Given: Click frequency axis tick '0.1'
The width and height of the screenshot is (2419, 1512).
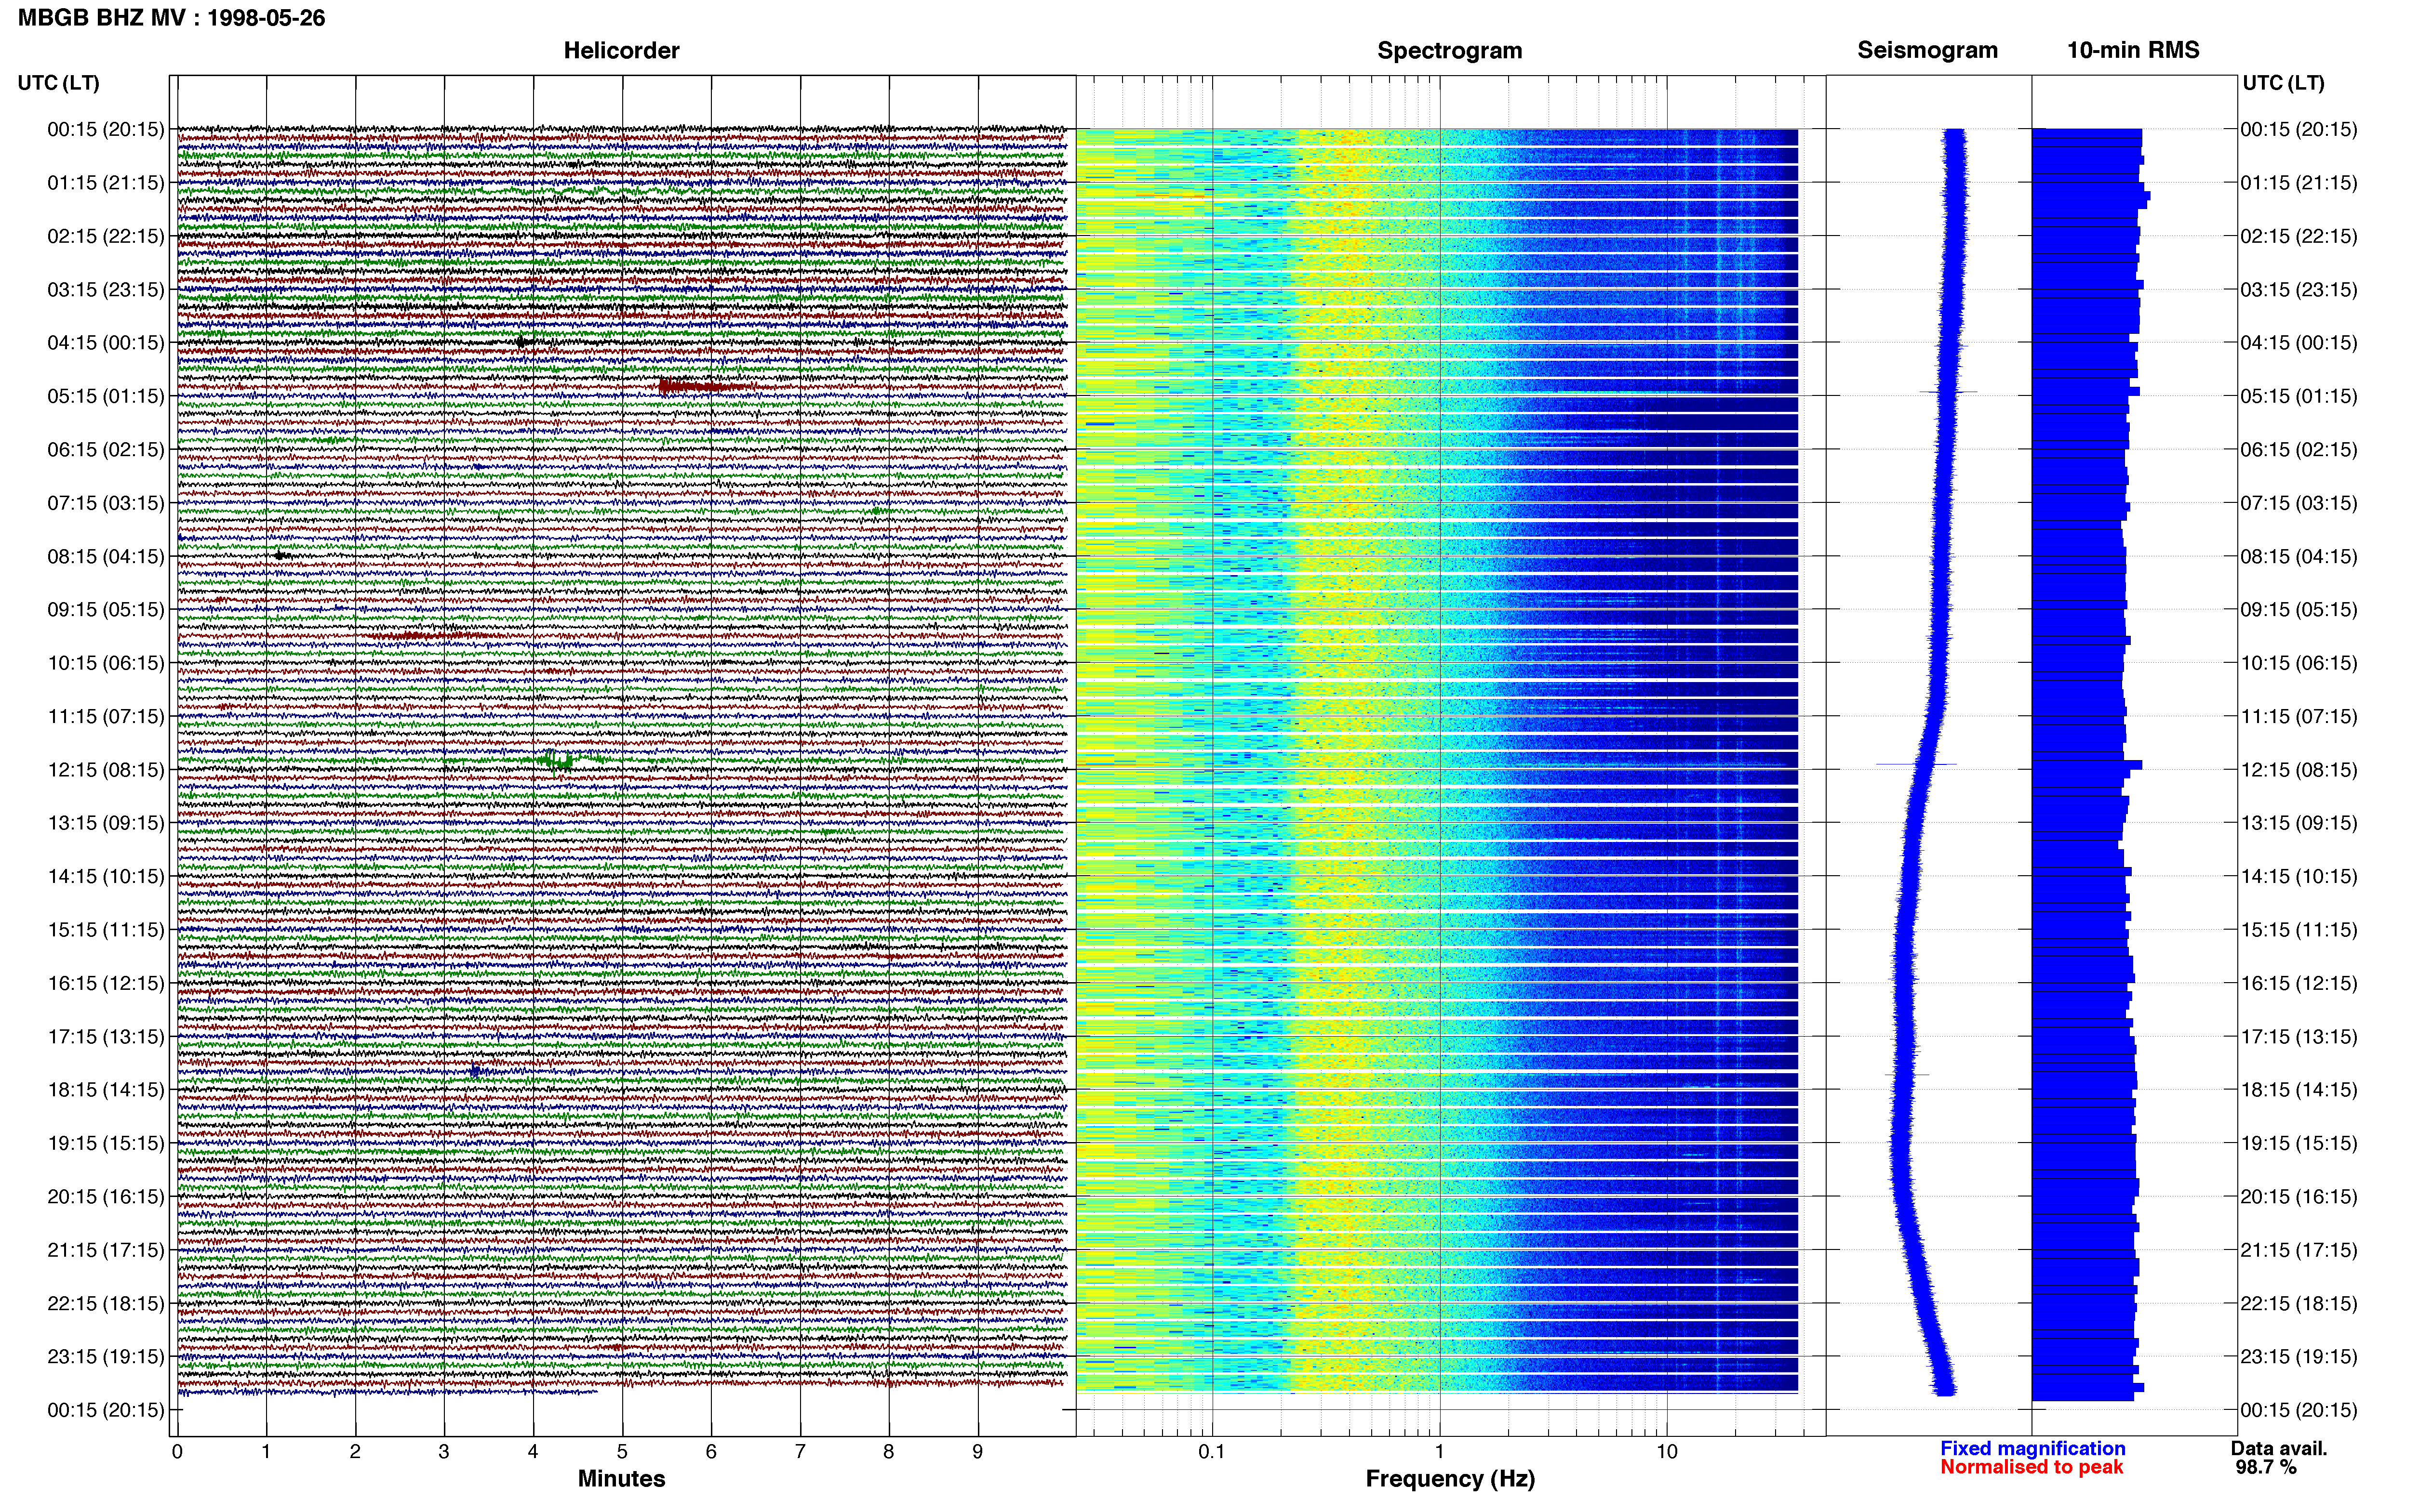Looking at the screenshot, I should pos(1212,1452).
